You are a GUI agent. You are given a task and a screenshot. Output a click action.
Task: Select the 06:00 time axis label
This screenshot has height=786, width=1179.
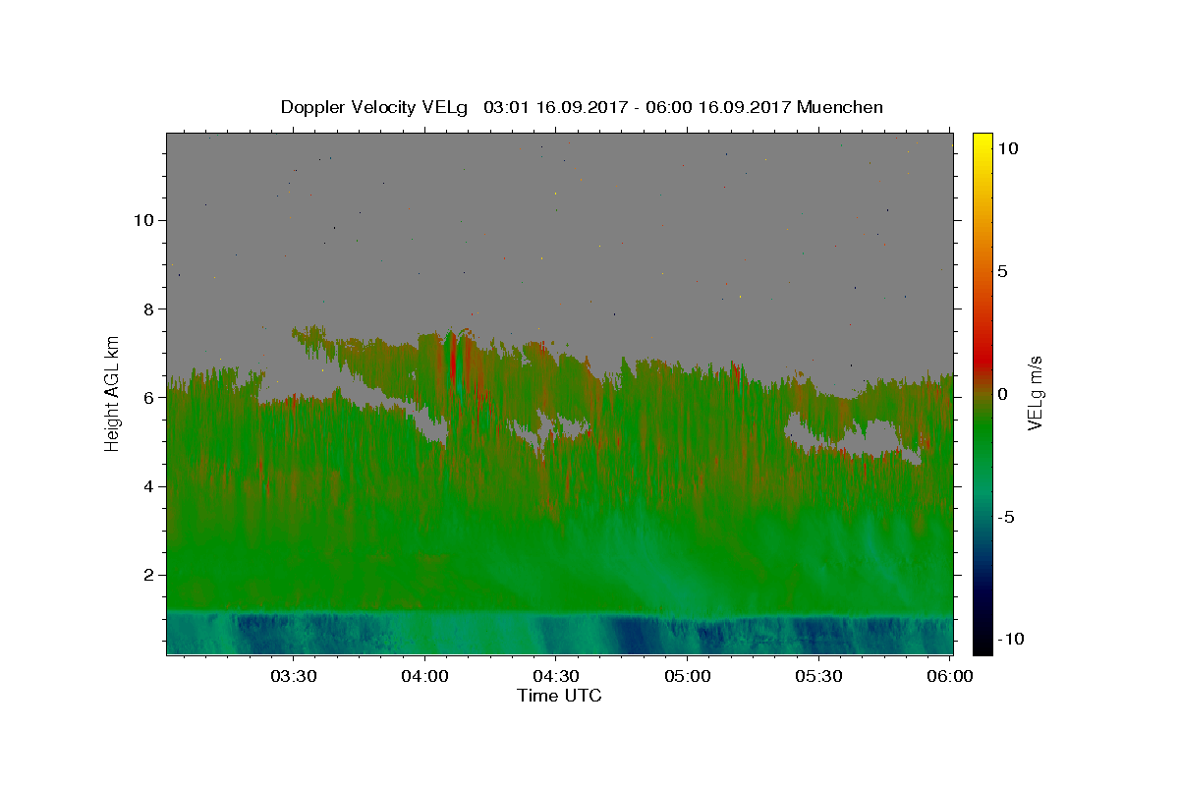point(950,676)
